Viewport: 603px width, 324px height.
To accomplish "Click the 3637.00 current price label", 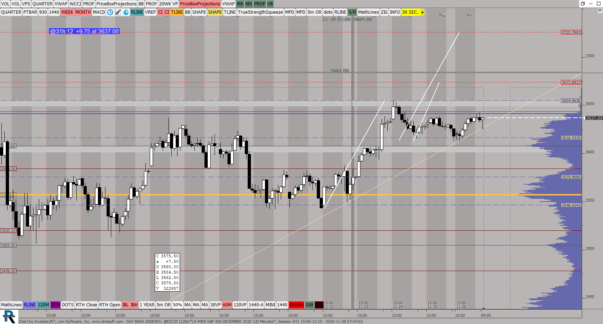I will [x=594, y=118].
